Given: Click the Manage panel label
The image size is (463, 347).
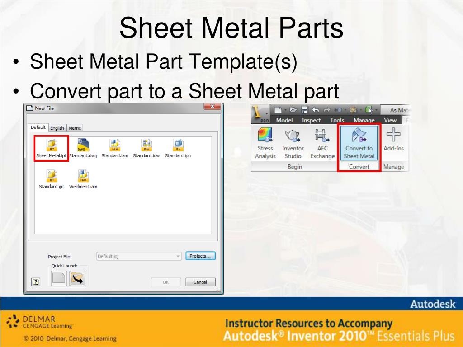Looking at the screenshot, I should pyautogui.click(x=394, y=167).
